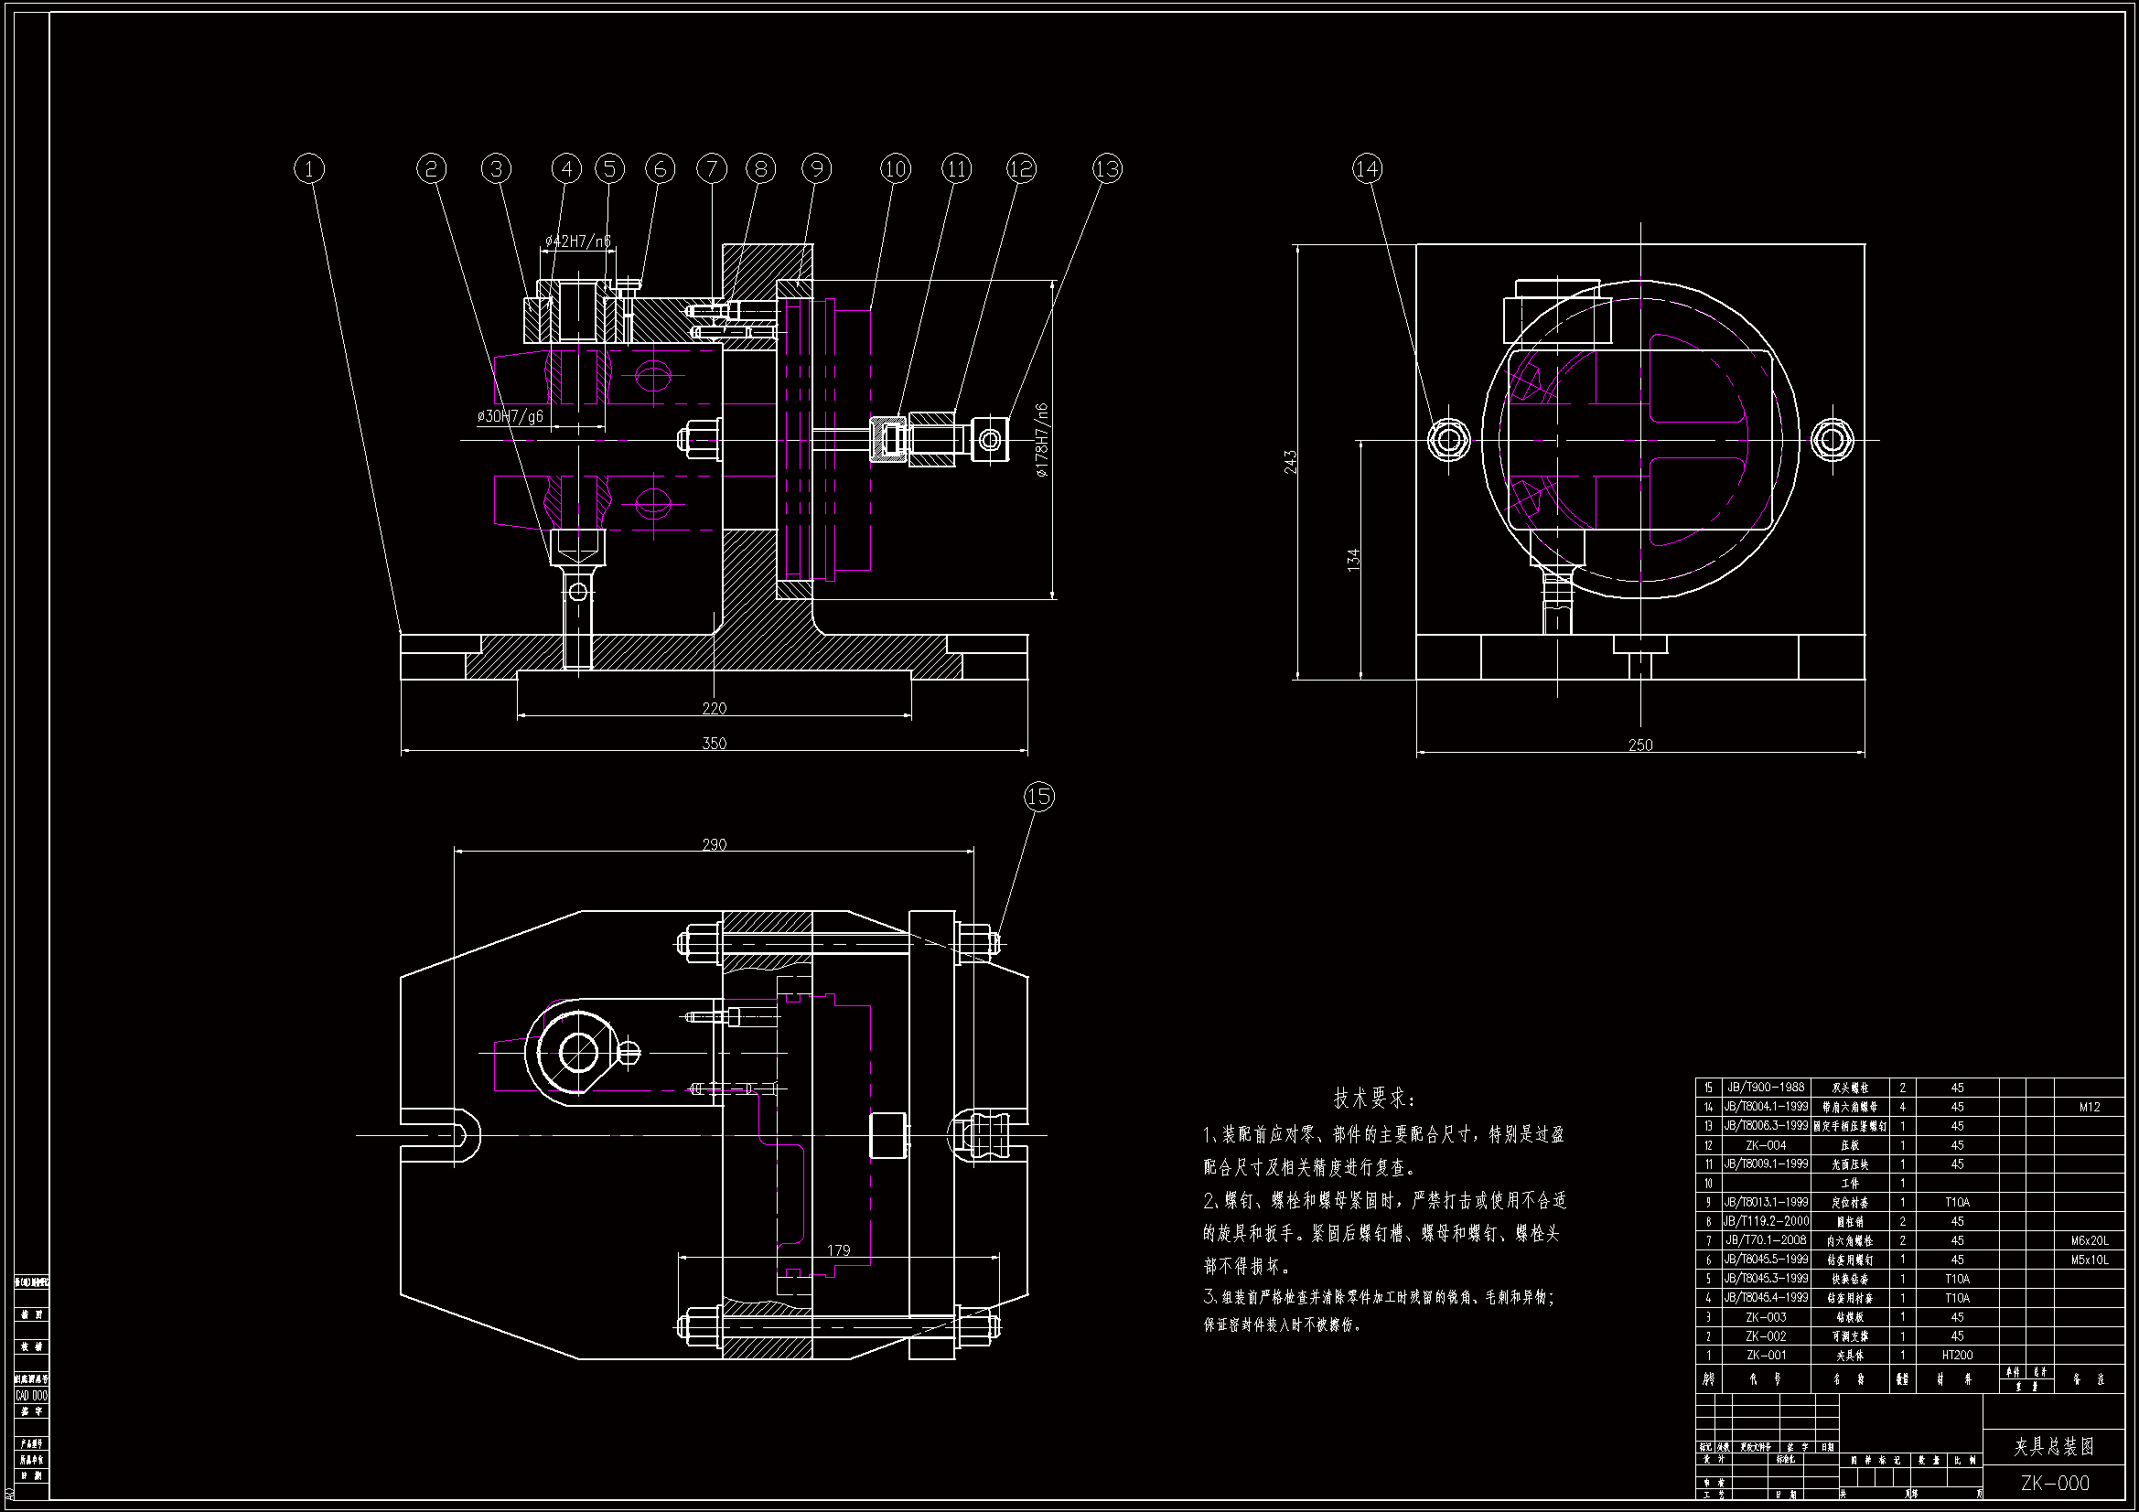2139x1512 pixels.
Task: Click the 350 overall length dimension
Action: 714,743
